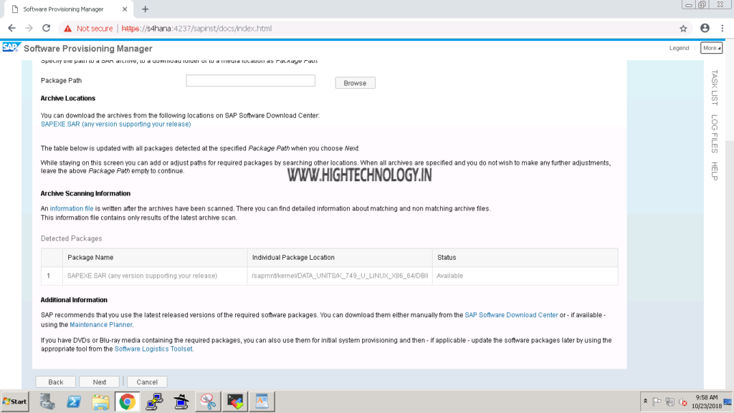Reload the current page
734x413 pixels.
(47, 29)
